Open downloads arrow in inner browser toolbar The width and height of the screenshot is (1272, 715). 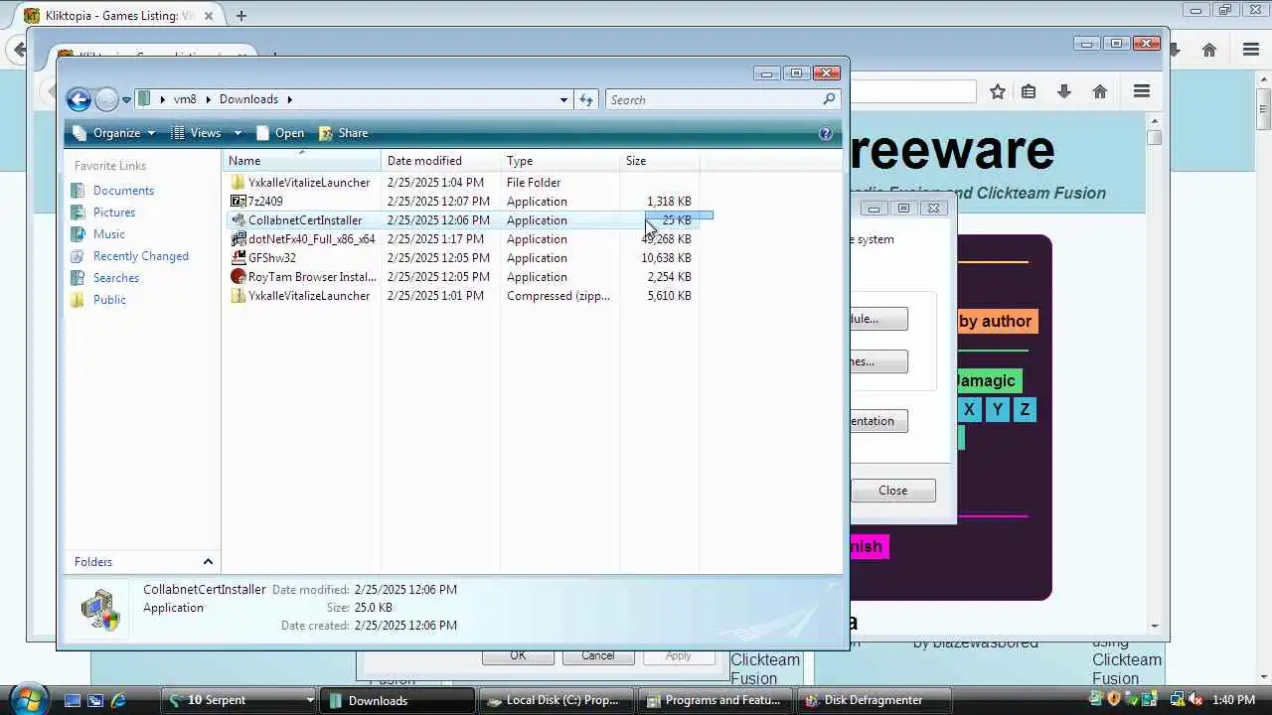1064,91
